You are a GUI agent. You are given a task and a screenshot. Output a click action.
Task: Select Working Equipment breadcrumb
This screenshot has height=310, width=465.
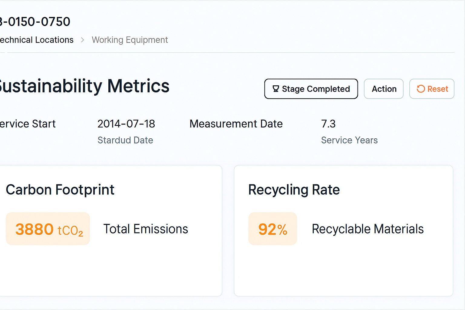(x=130, y=40)
